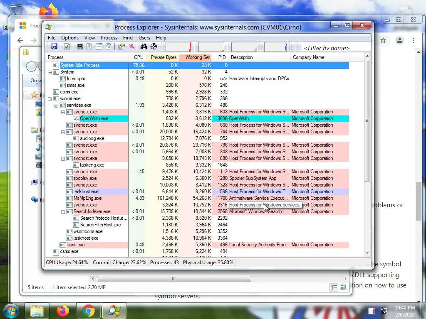The image size is (426, 319).
Task: Click the browser bookmark star icon
Action: click(383, 40)
